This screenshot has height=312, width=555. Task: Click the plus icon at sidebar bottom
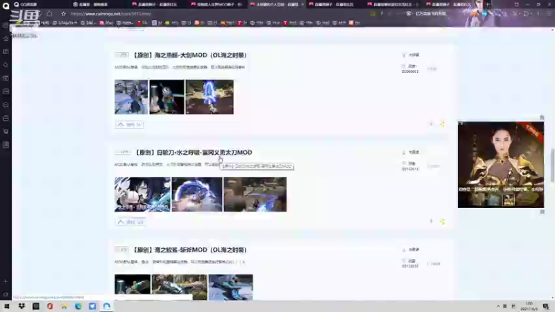point(6,281)
